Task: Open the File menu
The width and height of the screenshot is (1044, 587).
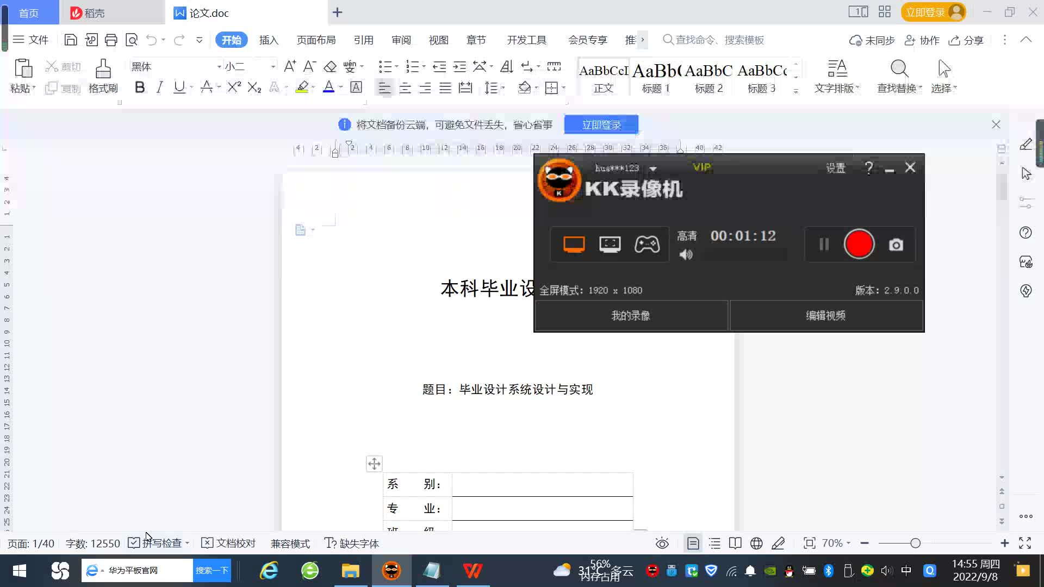Action: 31,40
